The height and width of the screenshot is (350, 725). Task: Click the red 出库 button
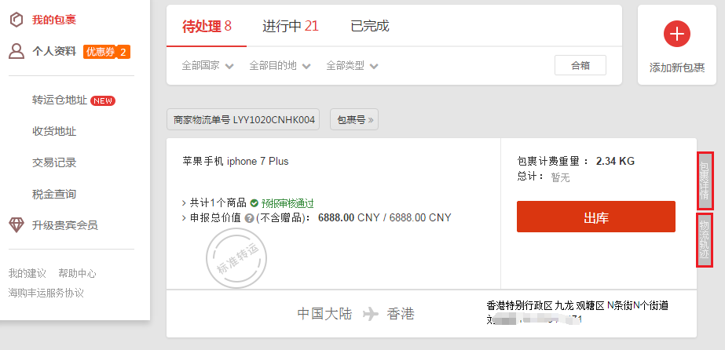tap(596, 217)
